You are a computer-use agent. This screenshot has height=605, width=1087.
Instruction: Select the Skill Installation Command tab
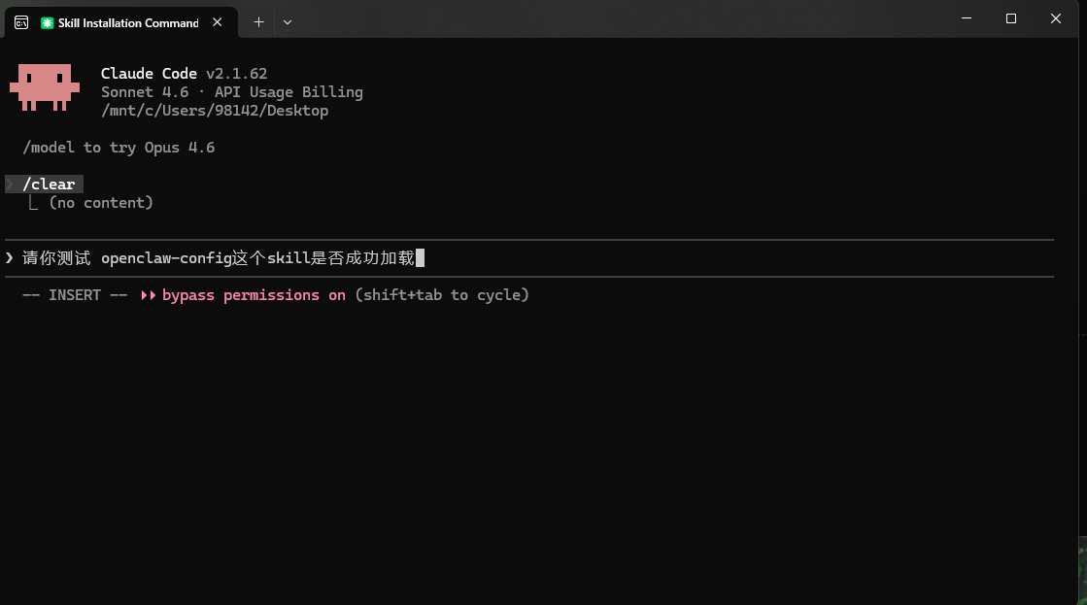coord(127,22)
